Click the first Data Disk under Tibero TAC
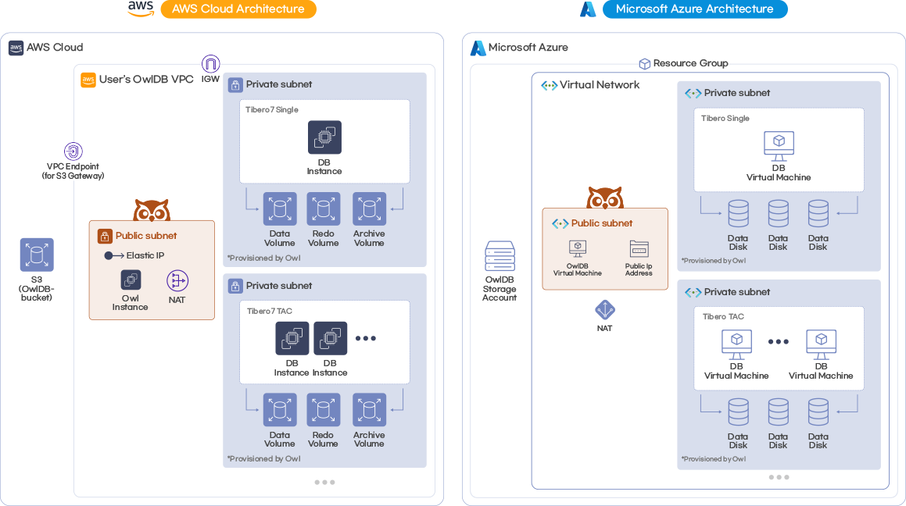 point(739,412)
